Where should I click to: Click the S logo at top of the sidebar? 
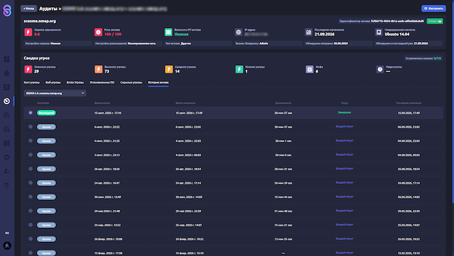(x=7, y=10)
